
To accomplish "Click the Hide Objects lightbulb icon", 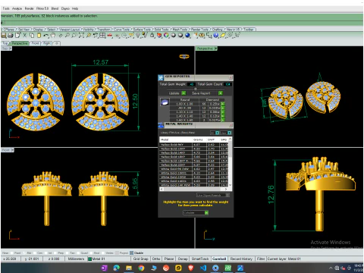I will click(x=138, y=36).
